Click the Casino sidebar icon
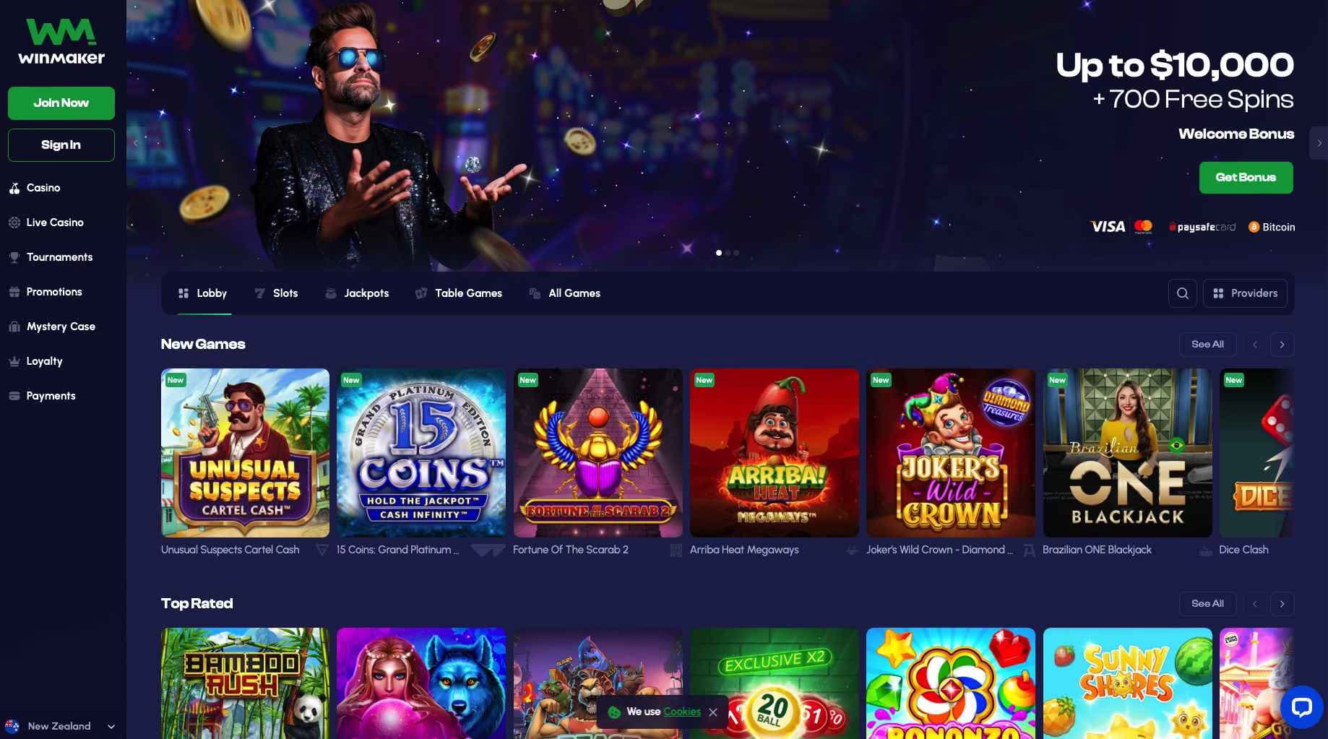This screenshot has height=739, width=1328. pos(14,188)
